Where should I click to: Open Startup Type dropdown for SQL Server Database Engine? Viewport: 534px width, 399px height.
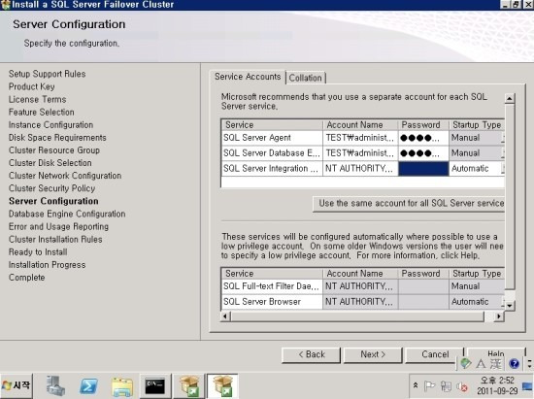[x=503, y=153]
